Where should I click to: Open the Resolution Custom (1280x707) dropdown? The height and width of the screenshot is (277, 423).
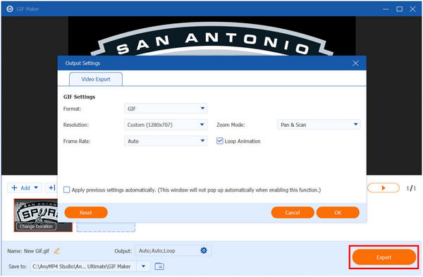(x=166, y=125)
